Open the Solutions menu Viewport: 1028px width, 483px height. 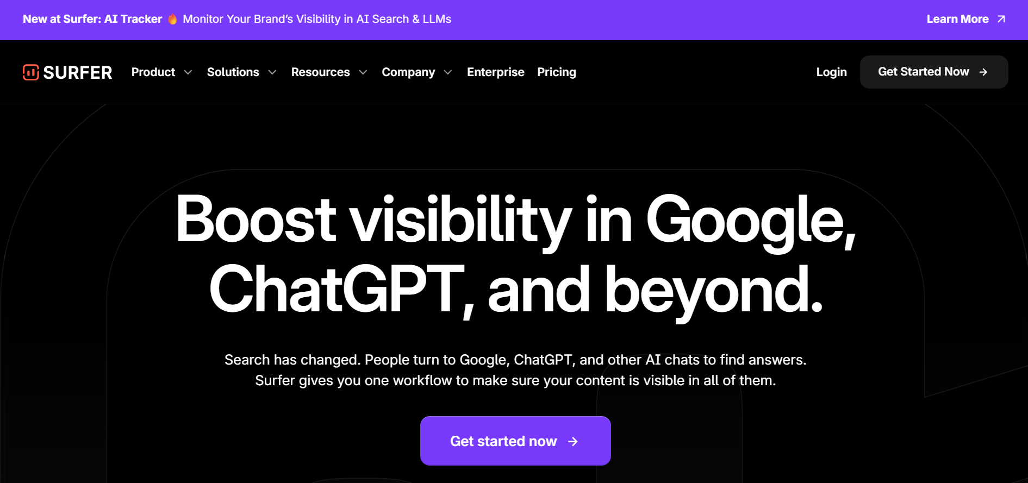pyautogui.click(x=233, y=72)
